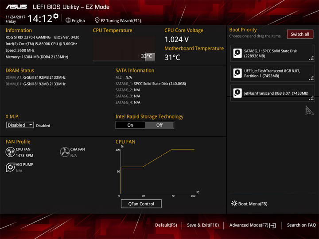Image resolution: width=319 pixels, height=239 pixels.
Task: Click DIMM_B1 G-Skill 8192MB entry
Action: [x=35, y=84]
